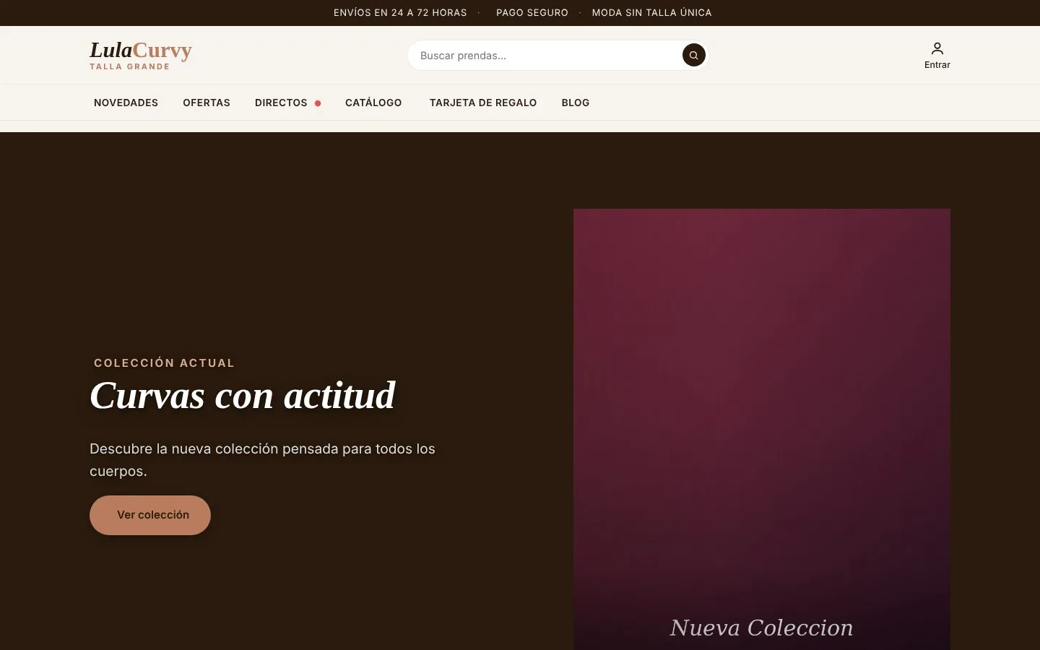Open the Nueva Coleccion banner image
The image size is (1040, 650).
pos(762,429)
